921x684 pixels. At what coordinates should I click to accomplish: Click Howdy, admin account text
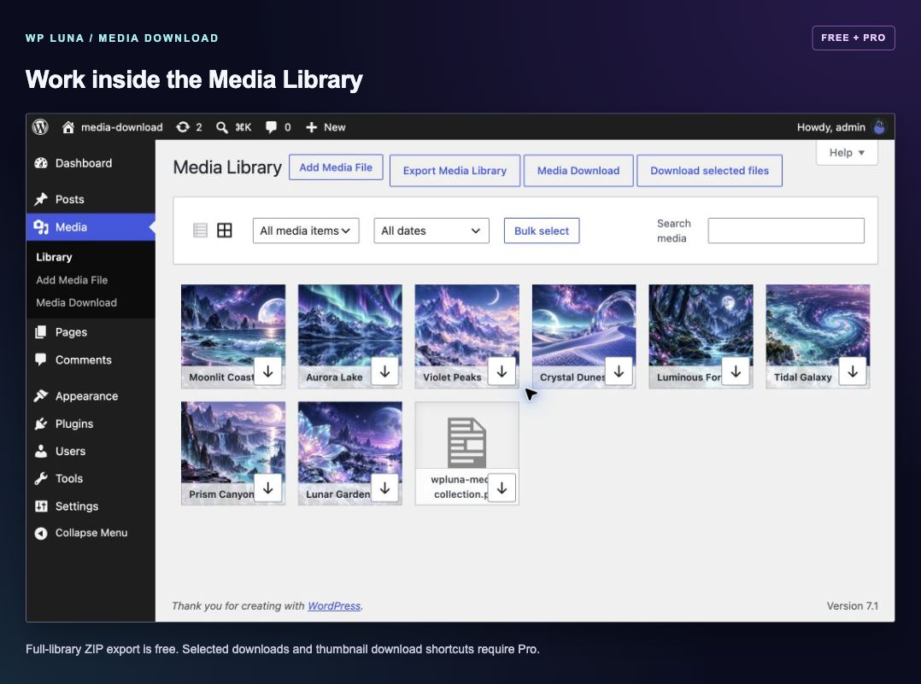point(830,127)
